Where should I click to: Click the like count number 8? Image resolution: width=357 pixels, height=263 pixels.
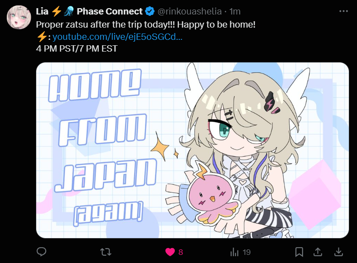coord(181,252)
